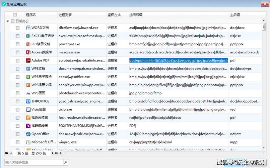The height and width of the screenshot is (168, 270).
Task: Check the EXCEL电子表格 row checkbox
Action: coord(17,36)
